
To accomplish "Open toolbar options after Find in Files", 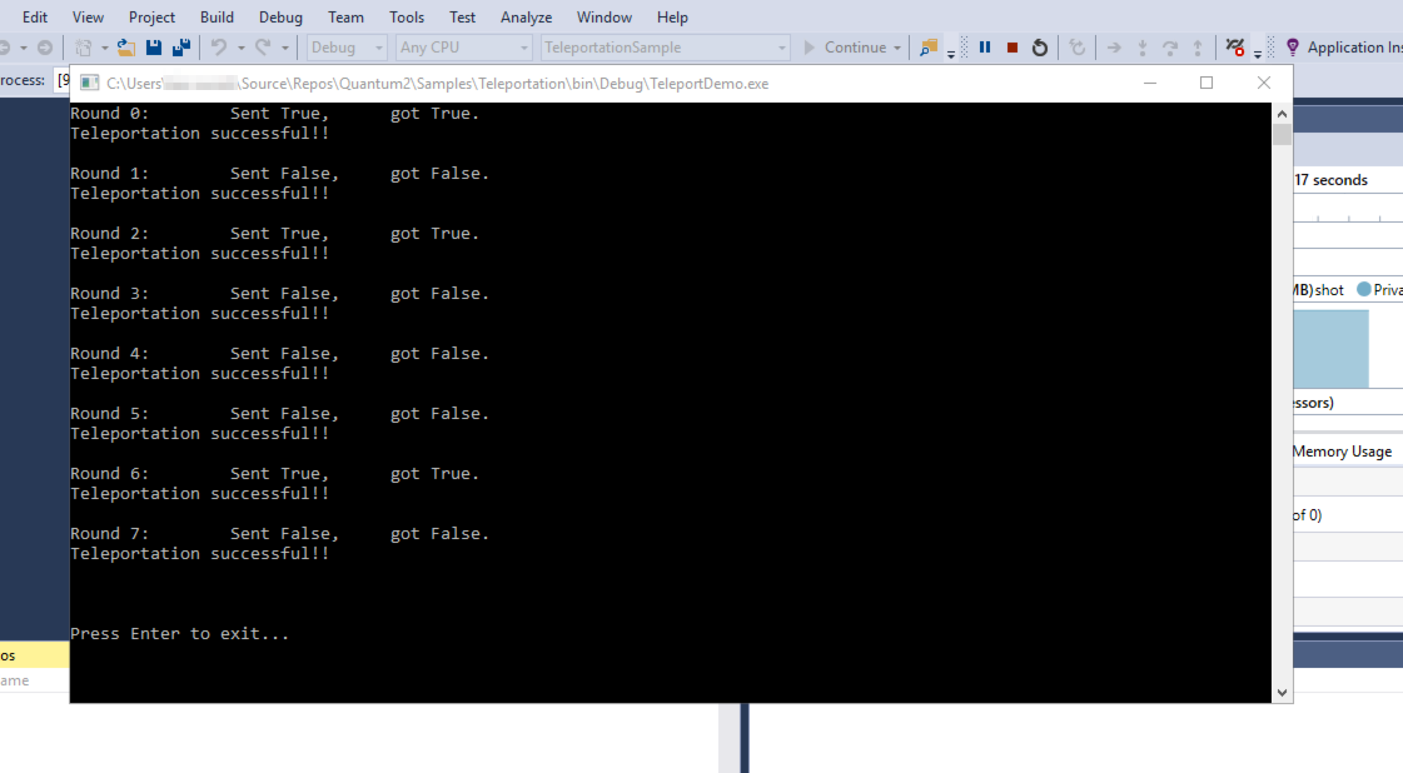I will pos(951,54).
